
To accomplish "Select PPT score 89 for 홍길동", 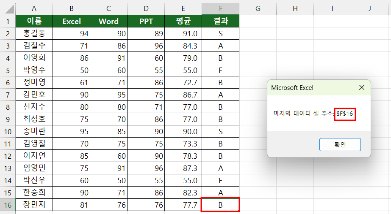I will 146,33.
